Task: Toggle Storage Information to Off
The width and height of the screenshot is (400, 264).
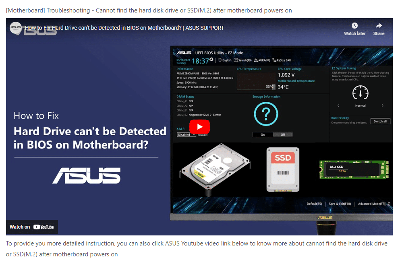Action: pyautogui.click(x=283, y=134)
